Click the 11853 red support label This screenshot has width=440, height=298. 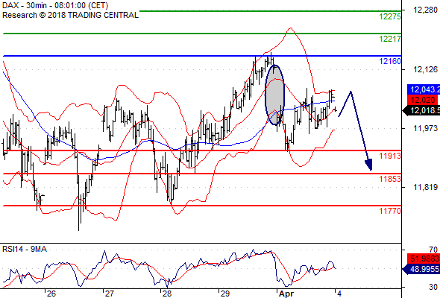point(390,179)
